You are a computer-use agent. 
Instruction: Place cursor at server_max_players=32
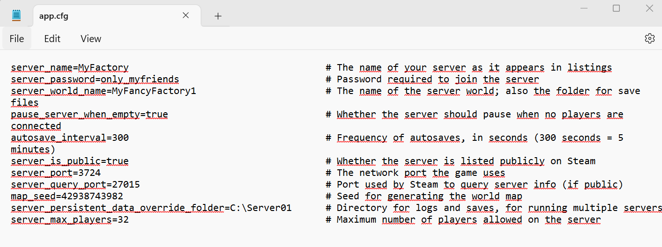70,220
